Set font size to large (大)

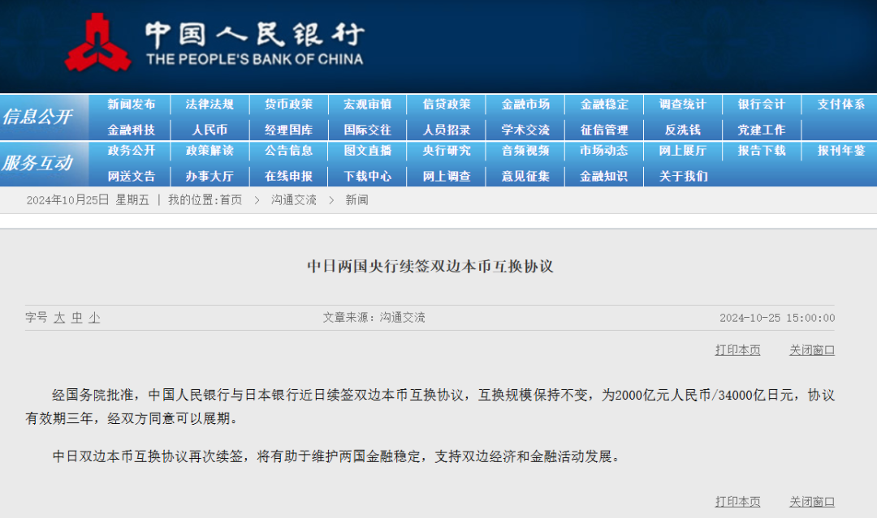coord(59,318)
